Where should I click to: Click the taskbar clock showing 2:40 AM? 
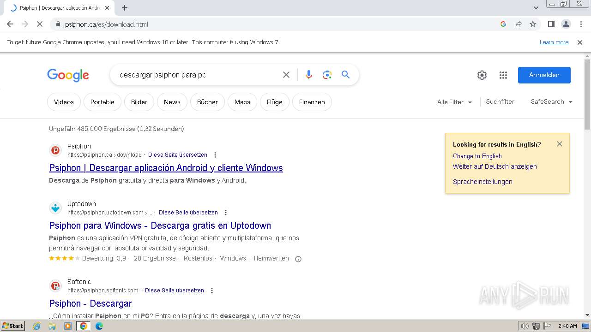tap(567, 326)
